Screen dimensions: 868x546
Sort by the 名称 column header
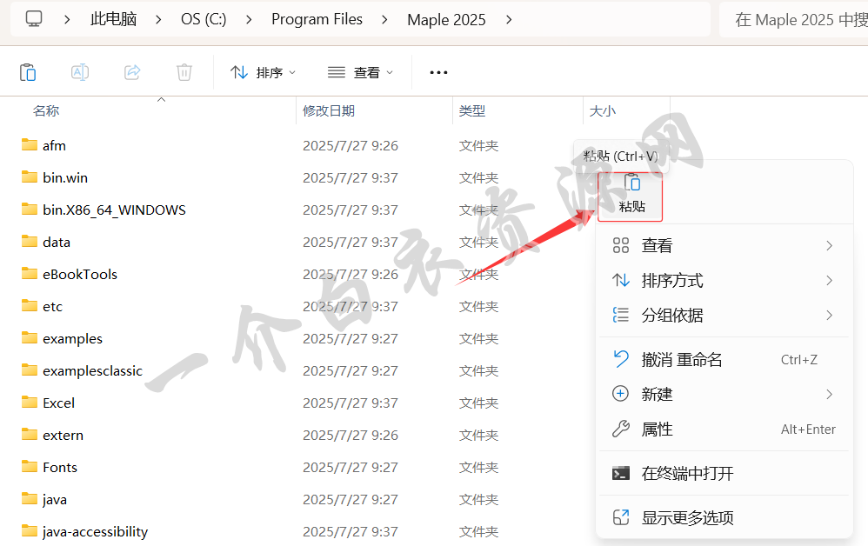pyautogui.click(x=46, y=111)
